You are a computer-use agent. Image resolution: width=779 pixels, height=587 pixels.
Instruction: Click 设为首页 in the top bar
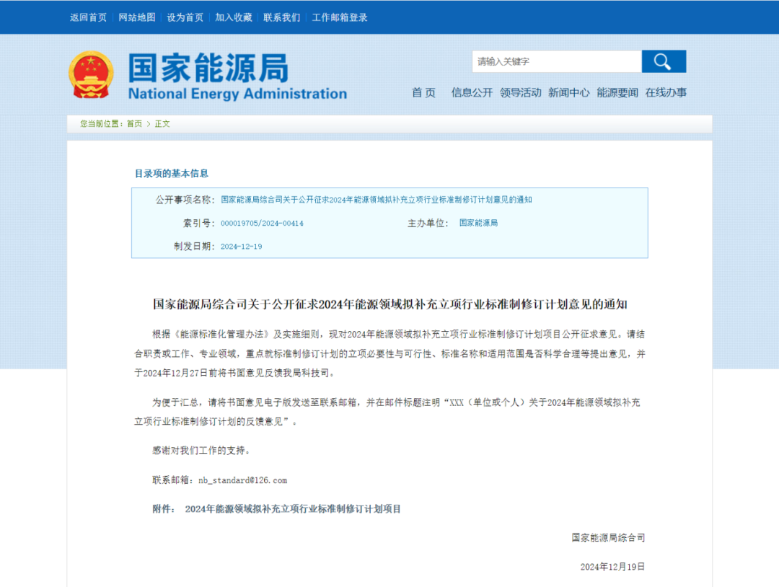coord(185,17)
